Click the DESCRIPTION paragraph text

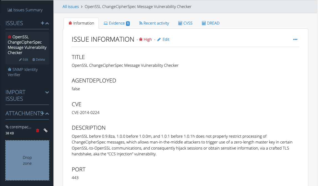click(182, 145)
